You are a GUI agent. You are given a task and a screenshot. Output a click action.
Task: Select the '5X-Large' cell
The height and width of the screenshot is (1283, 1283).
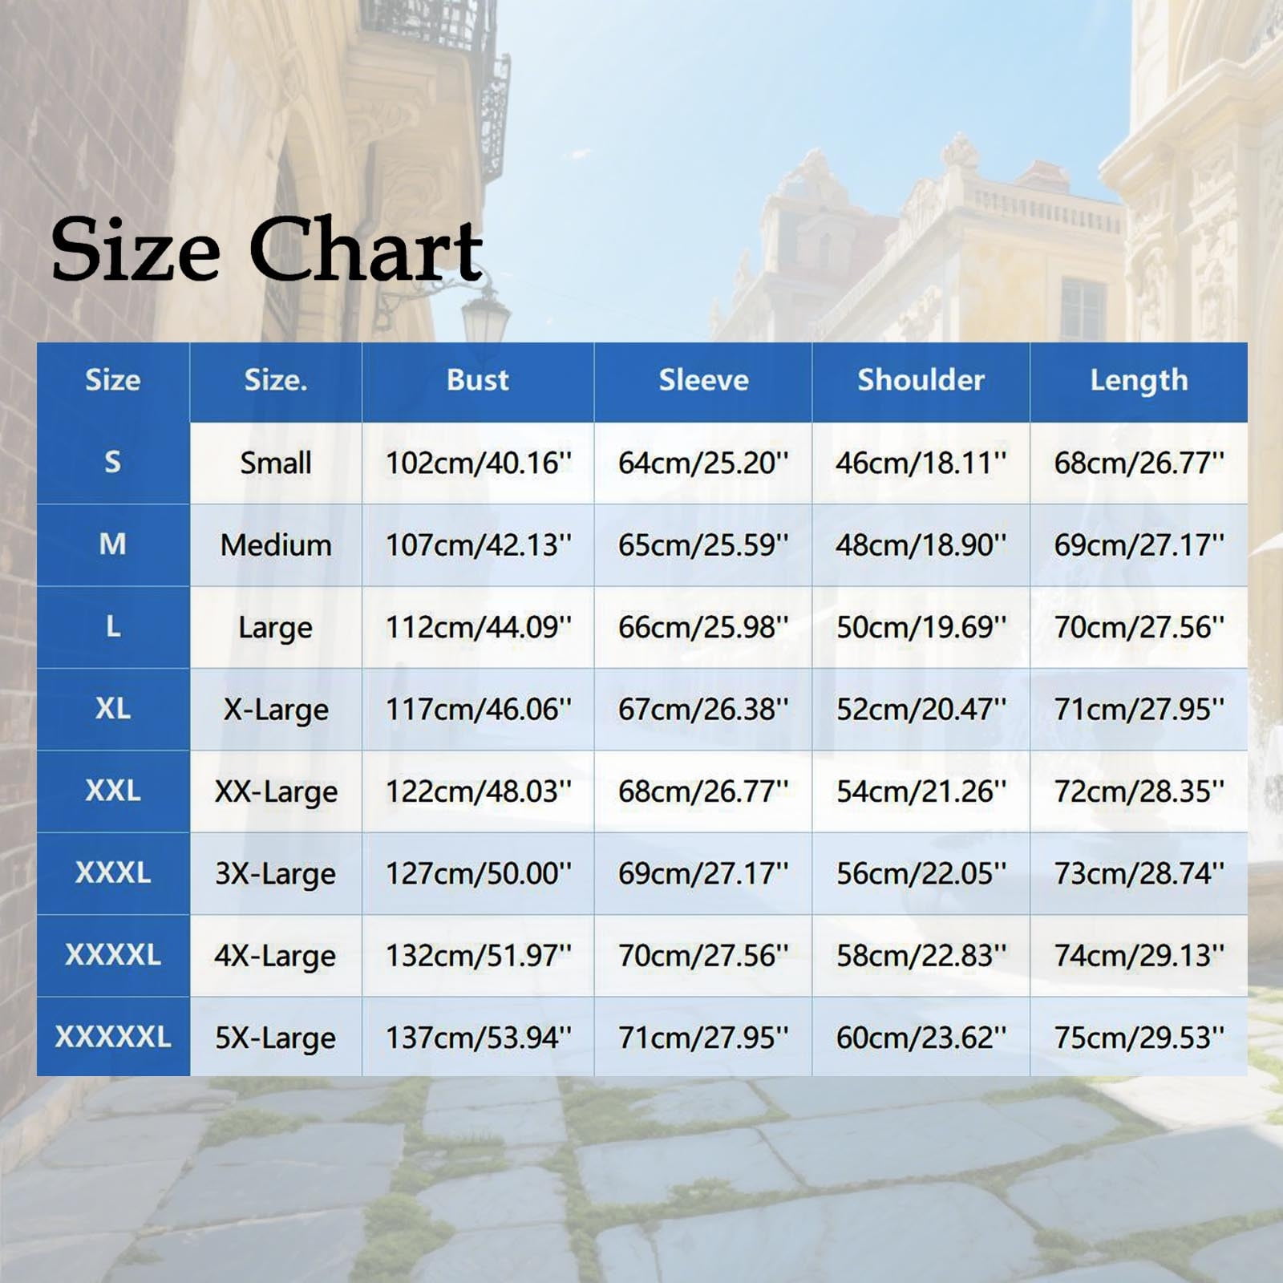pyautogui.click(x=276, y=1038)
